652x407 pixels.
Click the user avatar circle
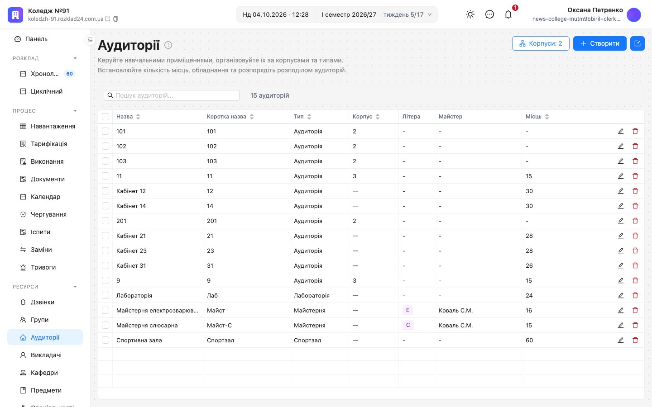634,15
